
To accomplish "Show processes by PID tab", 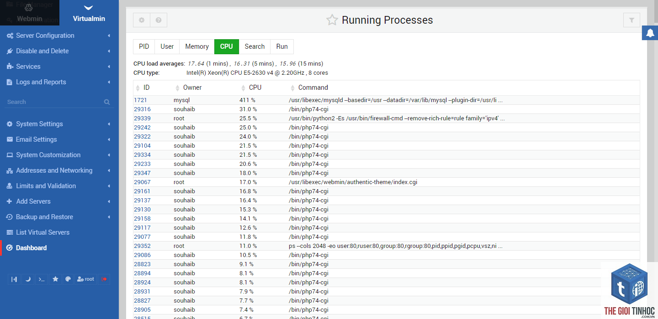I will point(144,46).
